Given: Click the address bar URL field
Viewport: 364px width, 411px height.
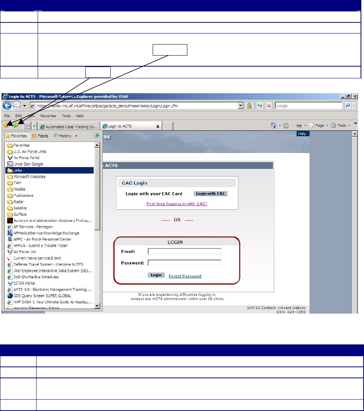Looking at the screenshot, I should (x=134, y=106).
